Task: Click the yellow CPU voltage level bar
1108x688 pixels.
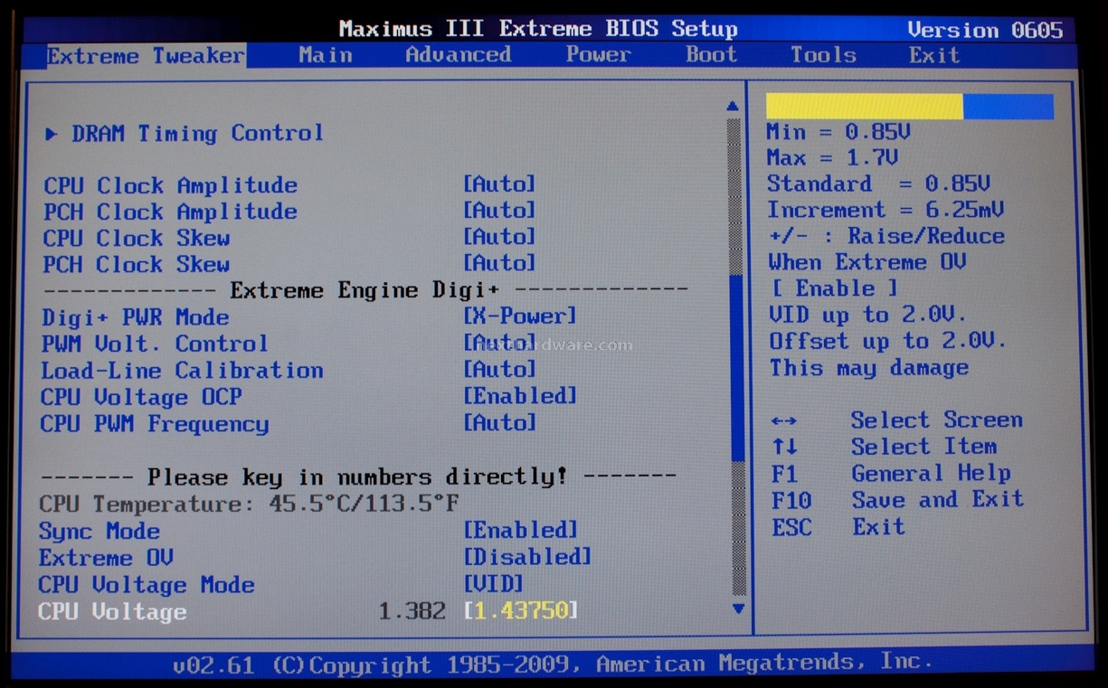Action: click(865, 107)
